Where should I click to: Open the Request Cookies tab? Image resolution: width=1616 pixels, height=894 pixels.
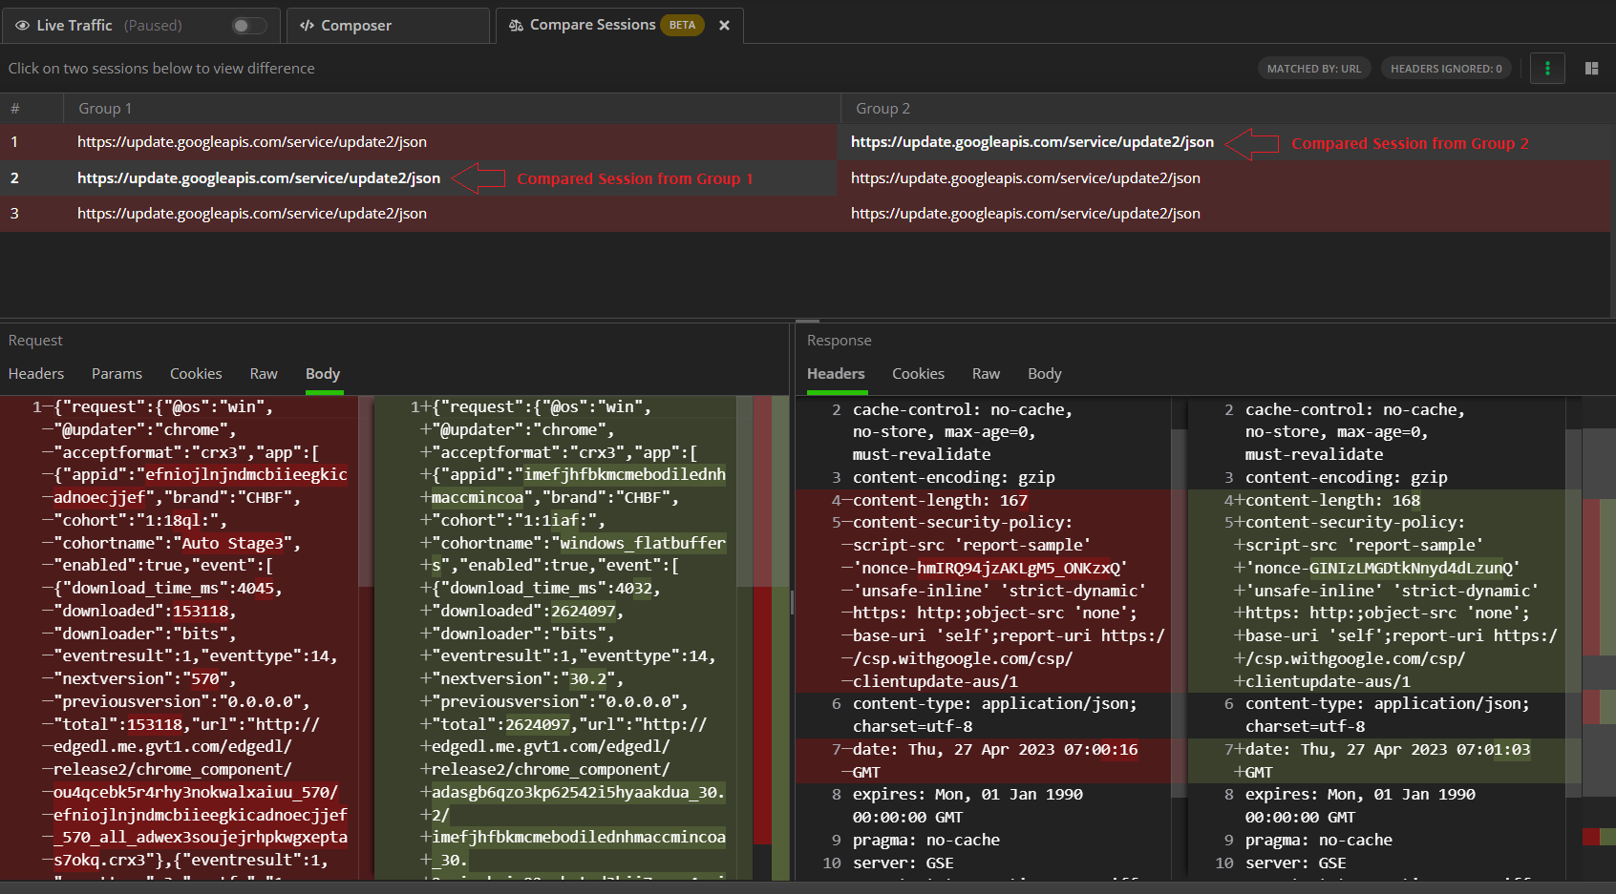196,374
